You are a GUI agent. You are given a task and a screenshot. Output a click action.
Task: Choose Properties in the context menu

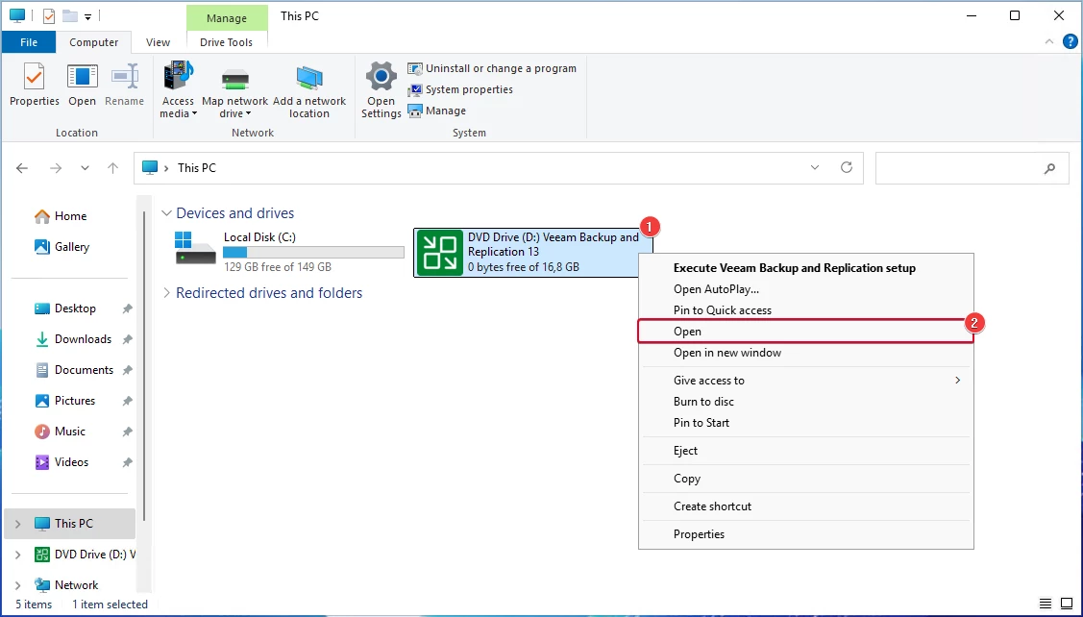699,534
